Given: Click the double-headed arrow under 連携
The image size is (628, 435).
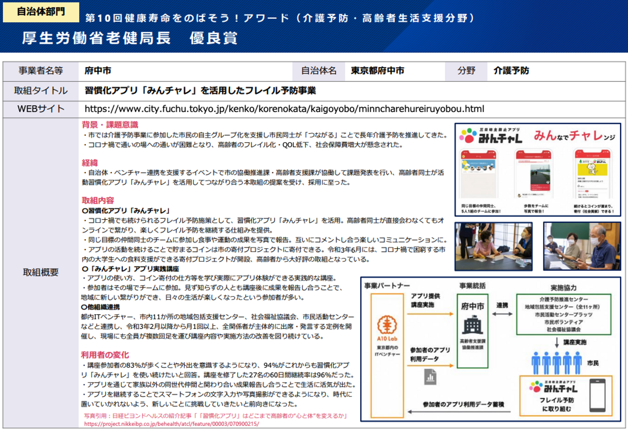Looking at the screenshot, I should (x=502, y=314).
